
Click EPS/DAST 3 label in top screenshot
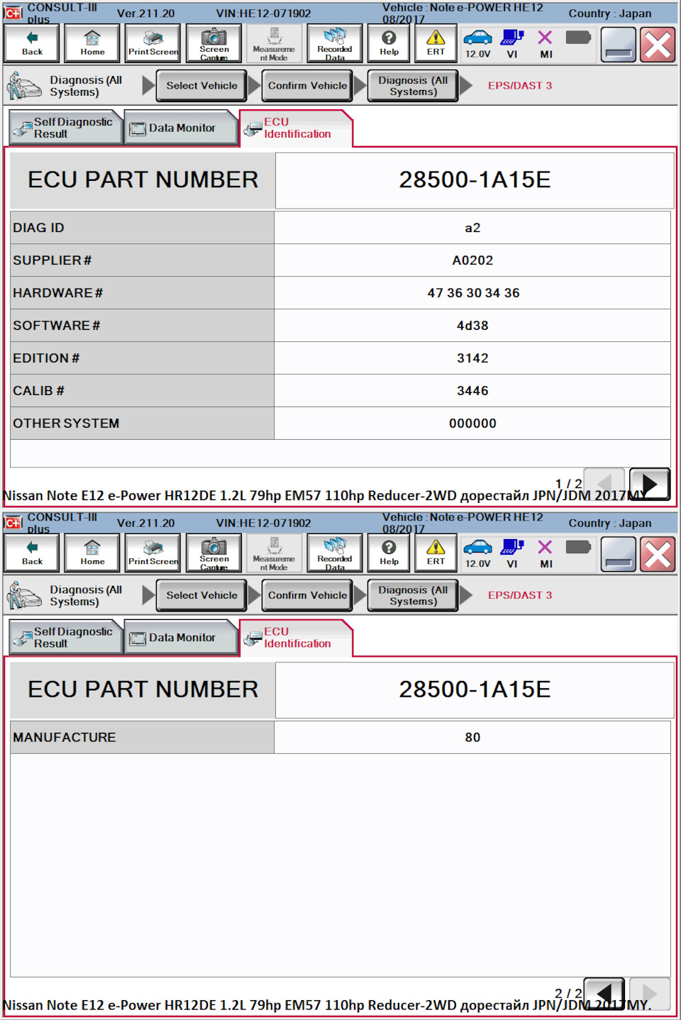click(519, 86)
